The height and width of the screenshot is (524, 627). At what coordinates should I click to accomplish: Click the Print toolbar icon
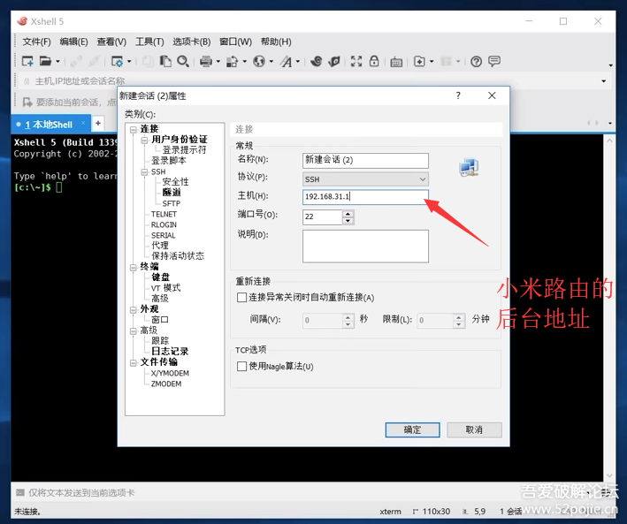coord(206,61)
